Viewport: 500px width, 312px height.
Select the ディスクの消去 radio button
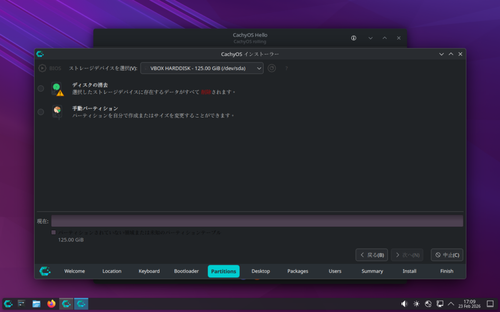click(x=41, y=88)
